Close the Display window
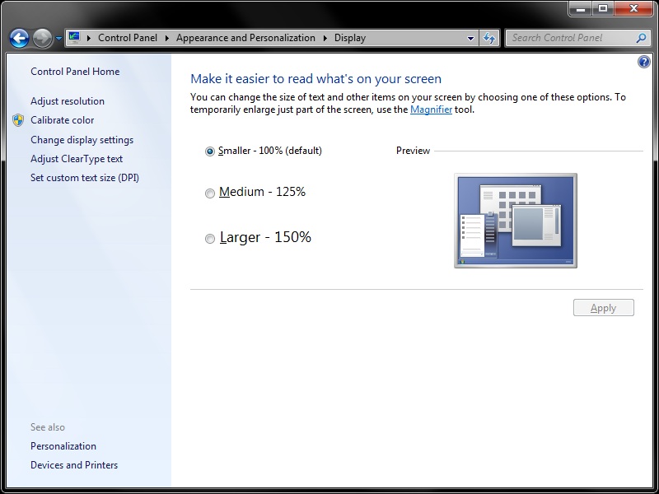The height and width of the screenshot is (494, 659). pyautogui.click(x=633, y=9)
